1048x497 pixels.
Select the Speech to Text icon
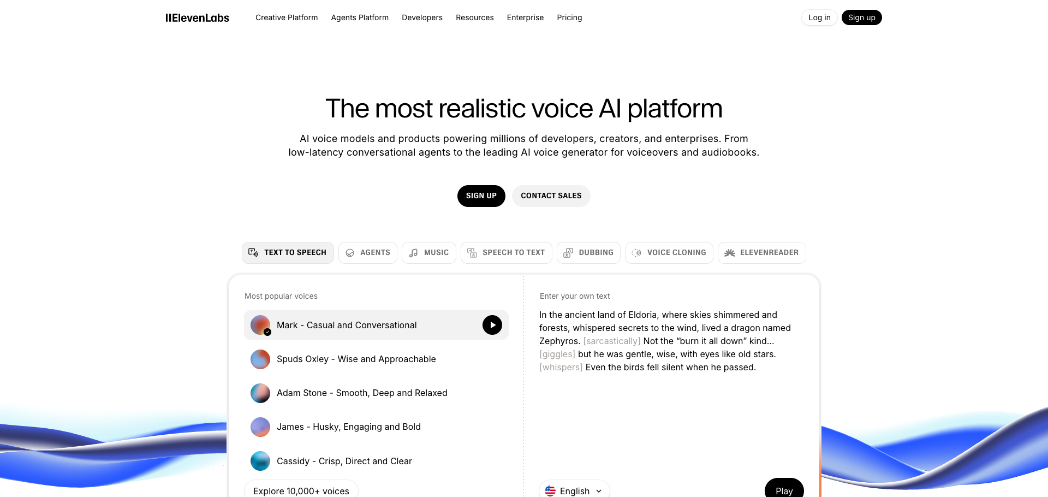tap(472, 252)
